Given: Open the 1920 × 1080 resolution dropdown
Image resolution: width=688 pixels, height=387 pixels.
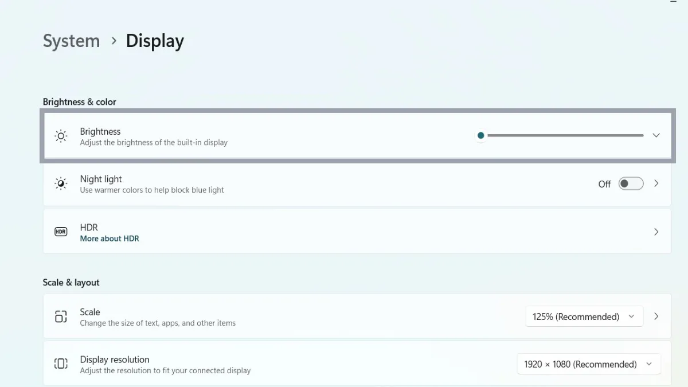Looking at the screenshot, I should coord(588,364).
